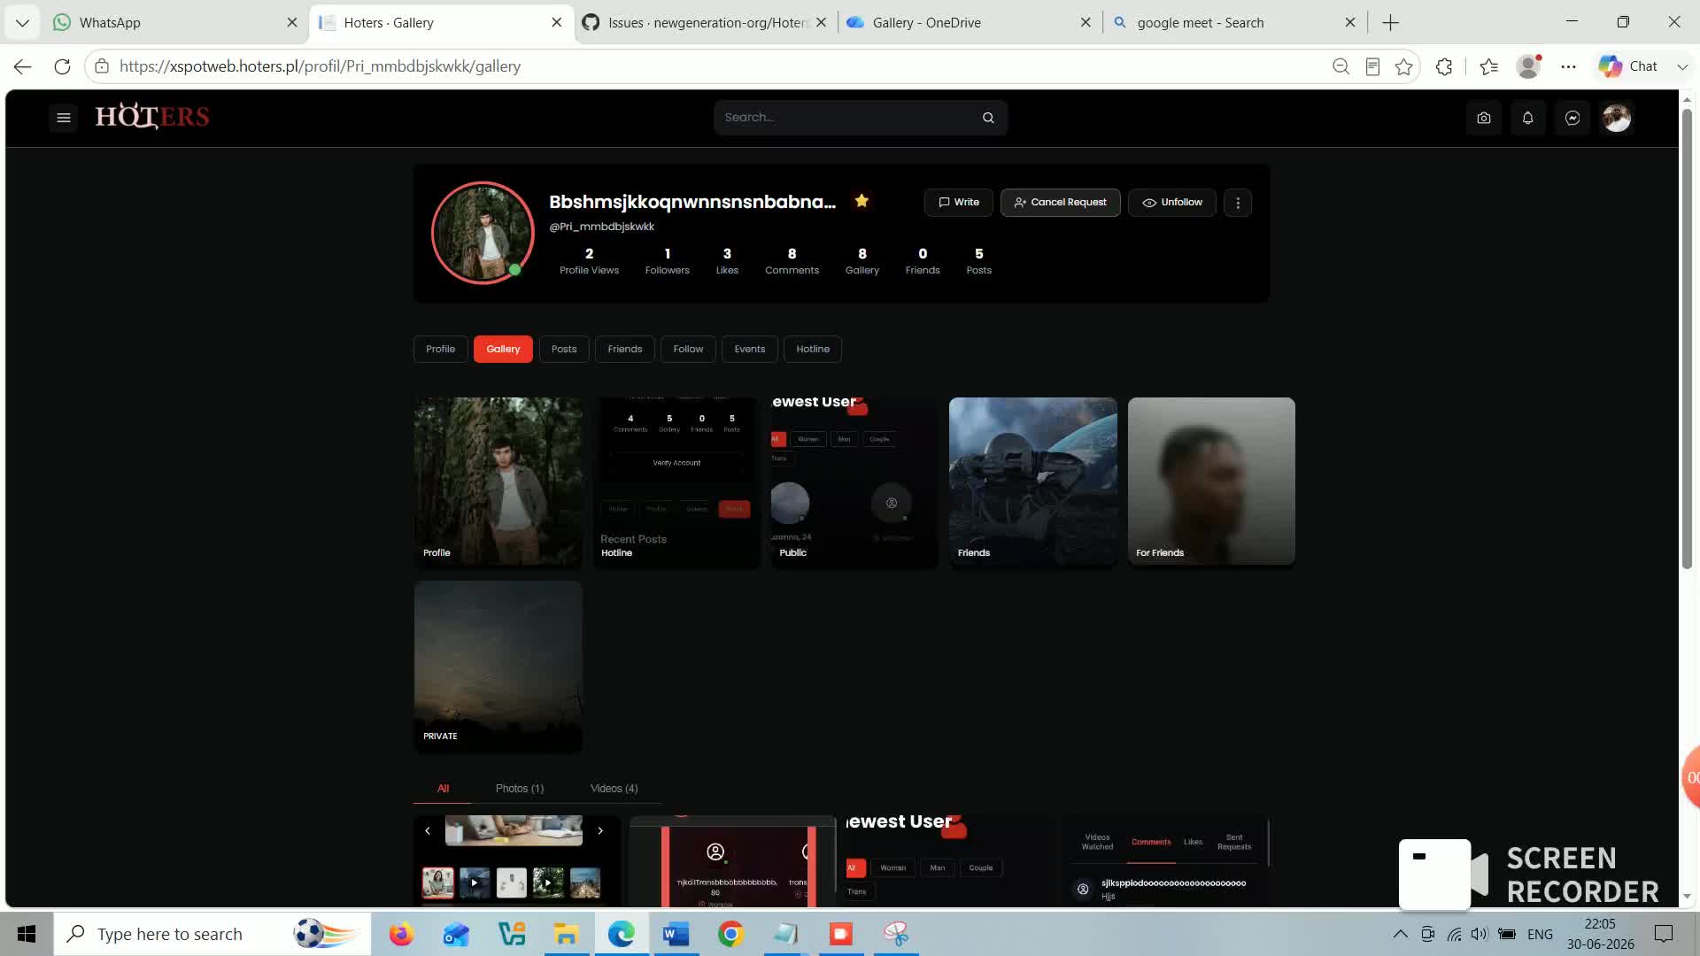This screenshot has height=956, width=1700.
Task: Open Copilot Chat in the browser toolbar
Action: tap(1629, 66)
